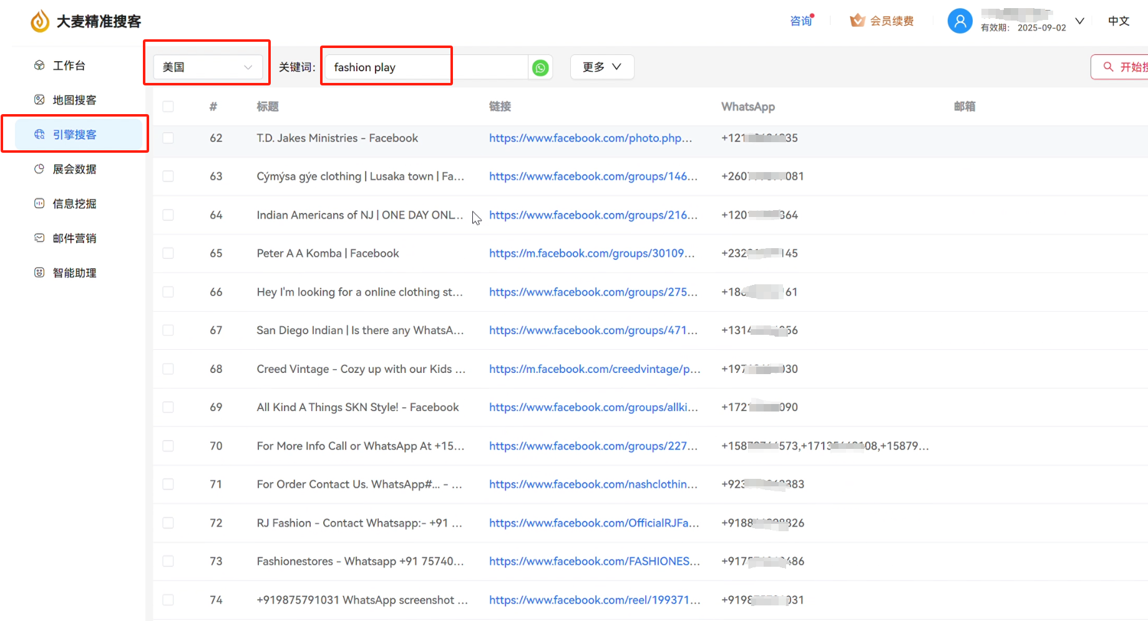Expand the 更多 options dropdown
Image resolution: width=1148 pixels, height=621 pixels.
click(x=602, y=67)
